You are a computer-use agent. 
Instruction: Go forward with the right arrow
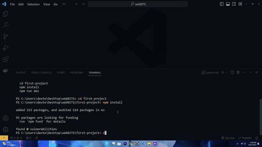(x=83, y=4)
